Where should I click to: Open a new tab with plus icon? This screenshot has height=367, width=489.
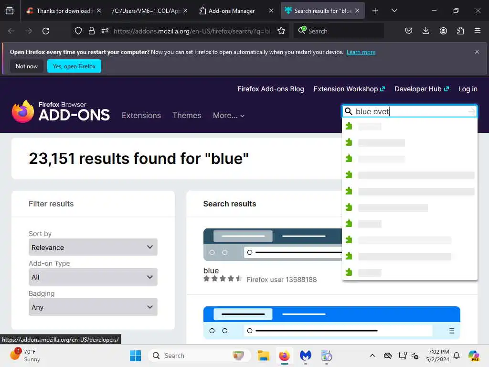[x=375, y=11]
